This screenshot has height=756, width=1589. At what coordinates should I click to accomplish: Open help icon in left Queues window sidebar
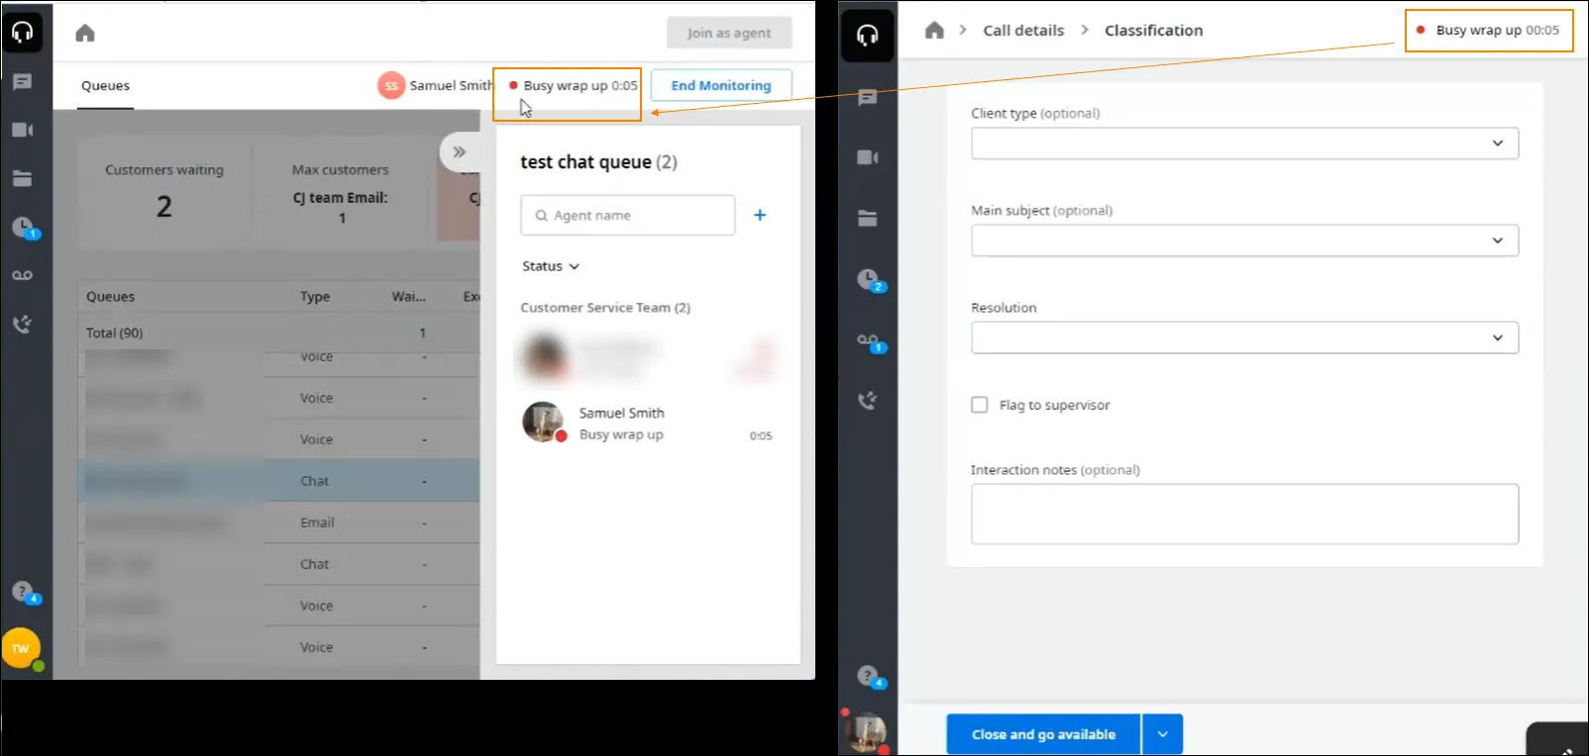pos(24,593)
